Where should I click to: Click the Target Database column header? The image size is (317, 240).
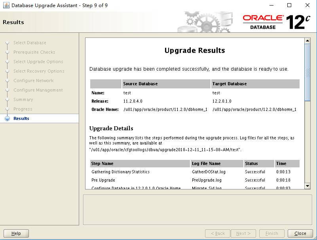(x=255, y=84)
